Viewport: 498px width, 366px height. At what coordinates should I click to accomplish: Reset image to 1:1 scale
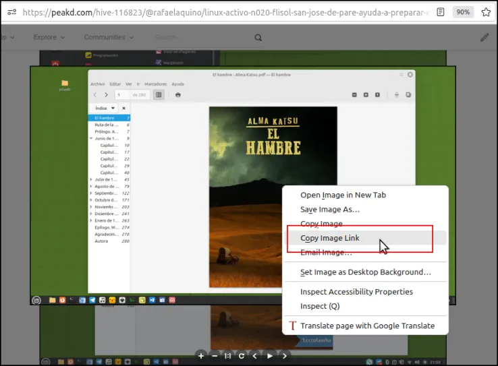tap(227, 356)
